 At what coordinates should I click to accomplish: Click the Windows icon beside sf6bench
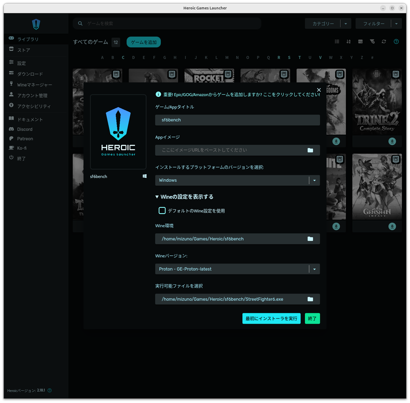pyautogui.click(x=145, y=176)
